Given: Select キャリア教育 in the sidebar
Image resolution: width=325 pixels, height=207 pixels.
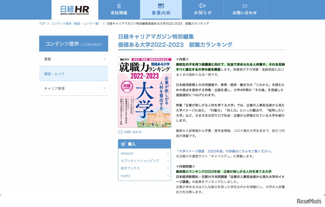Looking at the screenshot, I should [74, 88].
